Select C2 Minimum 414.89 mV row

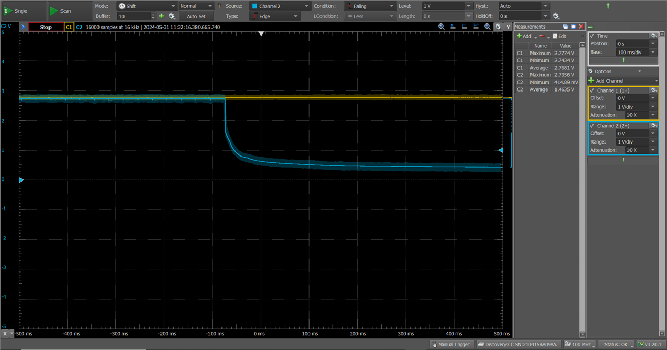coord(547,82)
